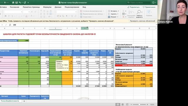The image size is (188, 106).
Task: Select the Точка безубыточности sheet tab
Action: point(10,101)
